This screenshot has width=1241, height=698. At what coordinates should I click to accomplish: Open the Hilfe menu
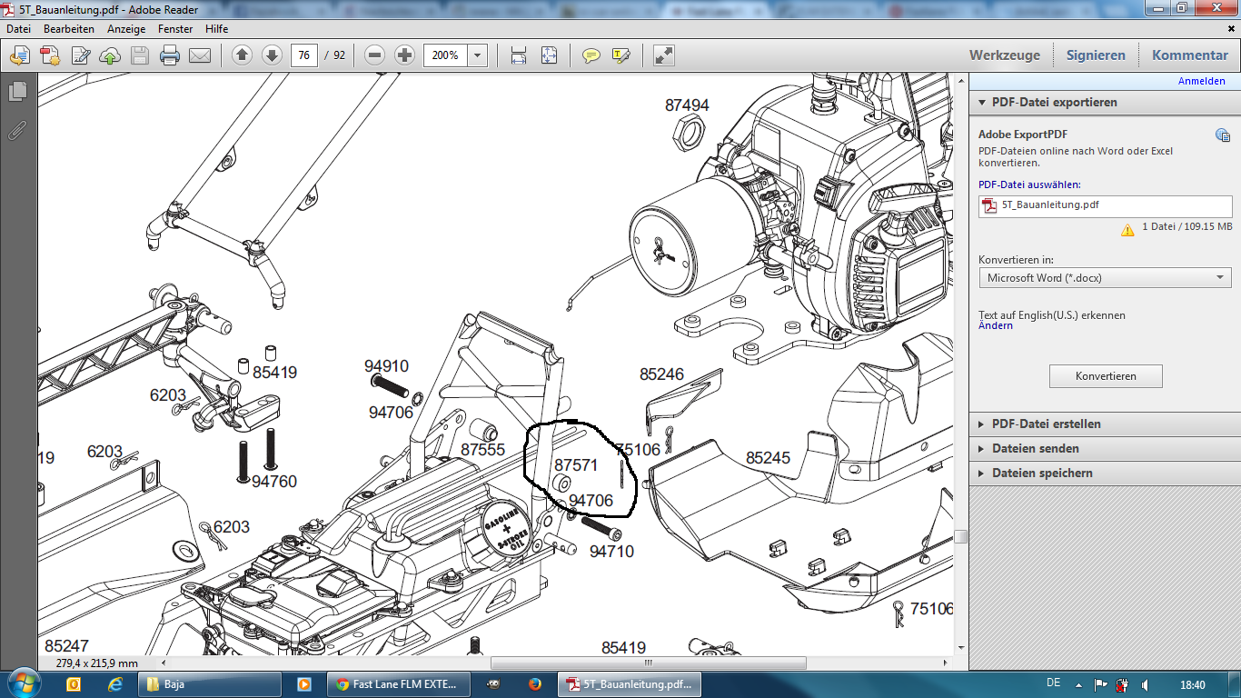(x=216, y=29)
